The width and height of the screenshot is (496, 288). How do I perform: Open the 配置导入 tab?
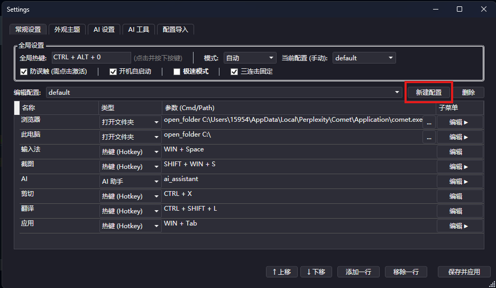tap(175, 30)
